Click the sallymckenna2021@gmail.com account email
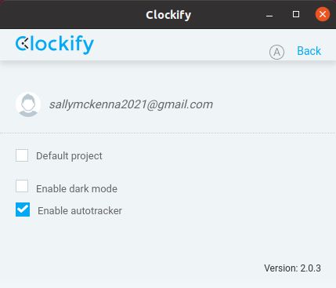This screenshot has height=288, width=336. 131,104
